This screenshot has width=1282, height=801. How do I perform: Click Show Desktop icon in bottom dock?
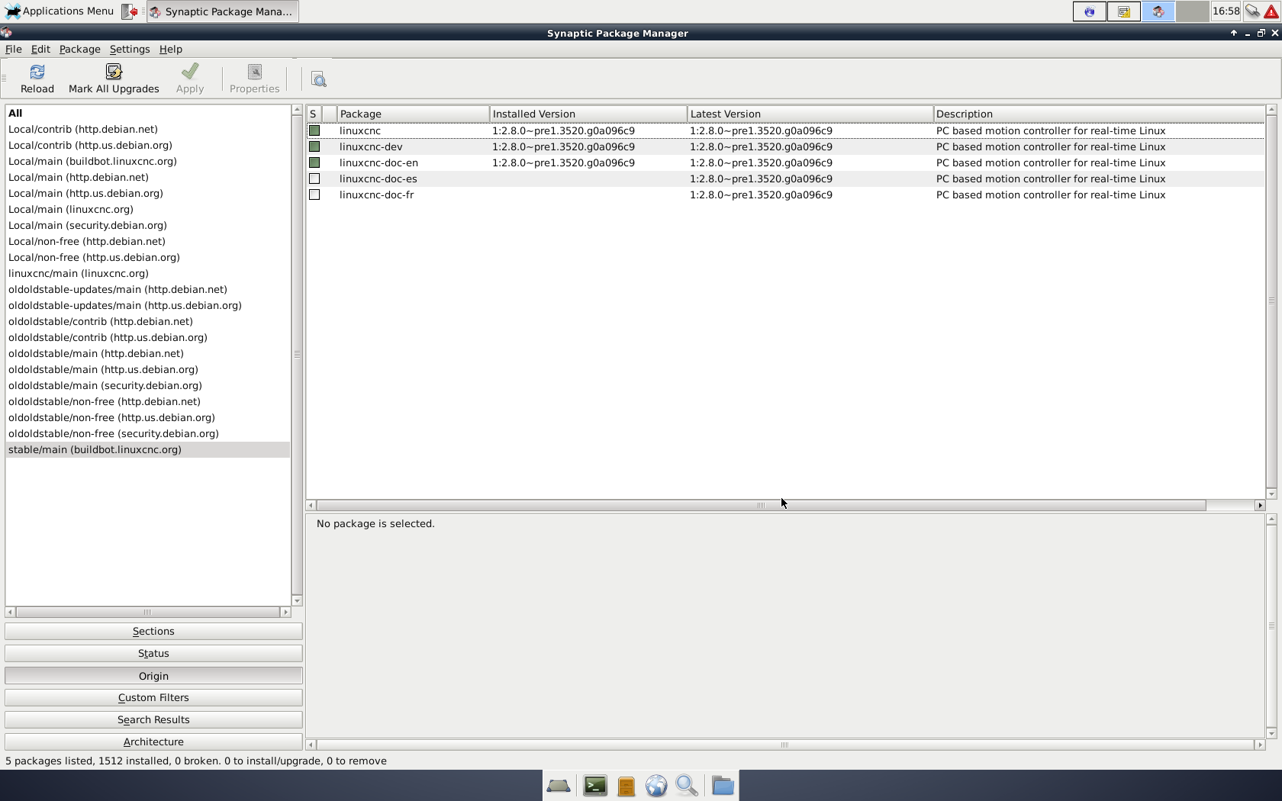[559, 786]
